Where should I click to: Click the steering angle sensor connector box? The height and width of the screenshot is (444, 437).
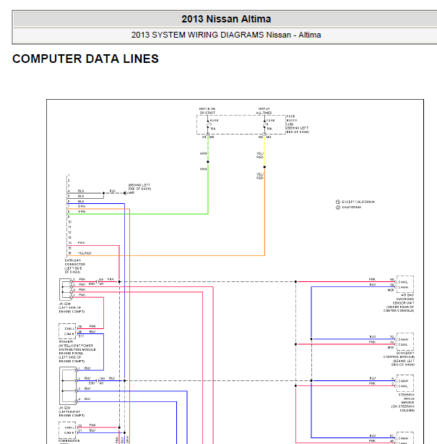pos(405,383)
